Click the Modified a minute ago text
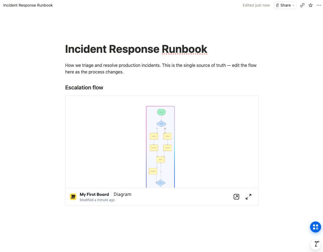323x252 pixels. coord(97,200)
